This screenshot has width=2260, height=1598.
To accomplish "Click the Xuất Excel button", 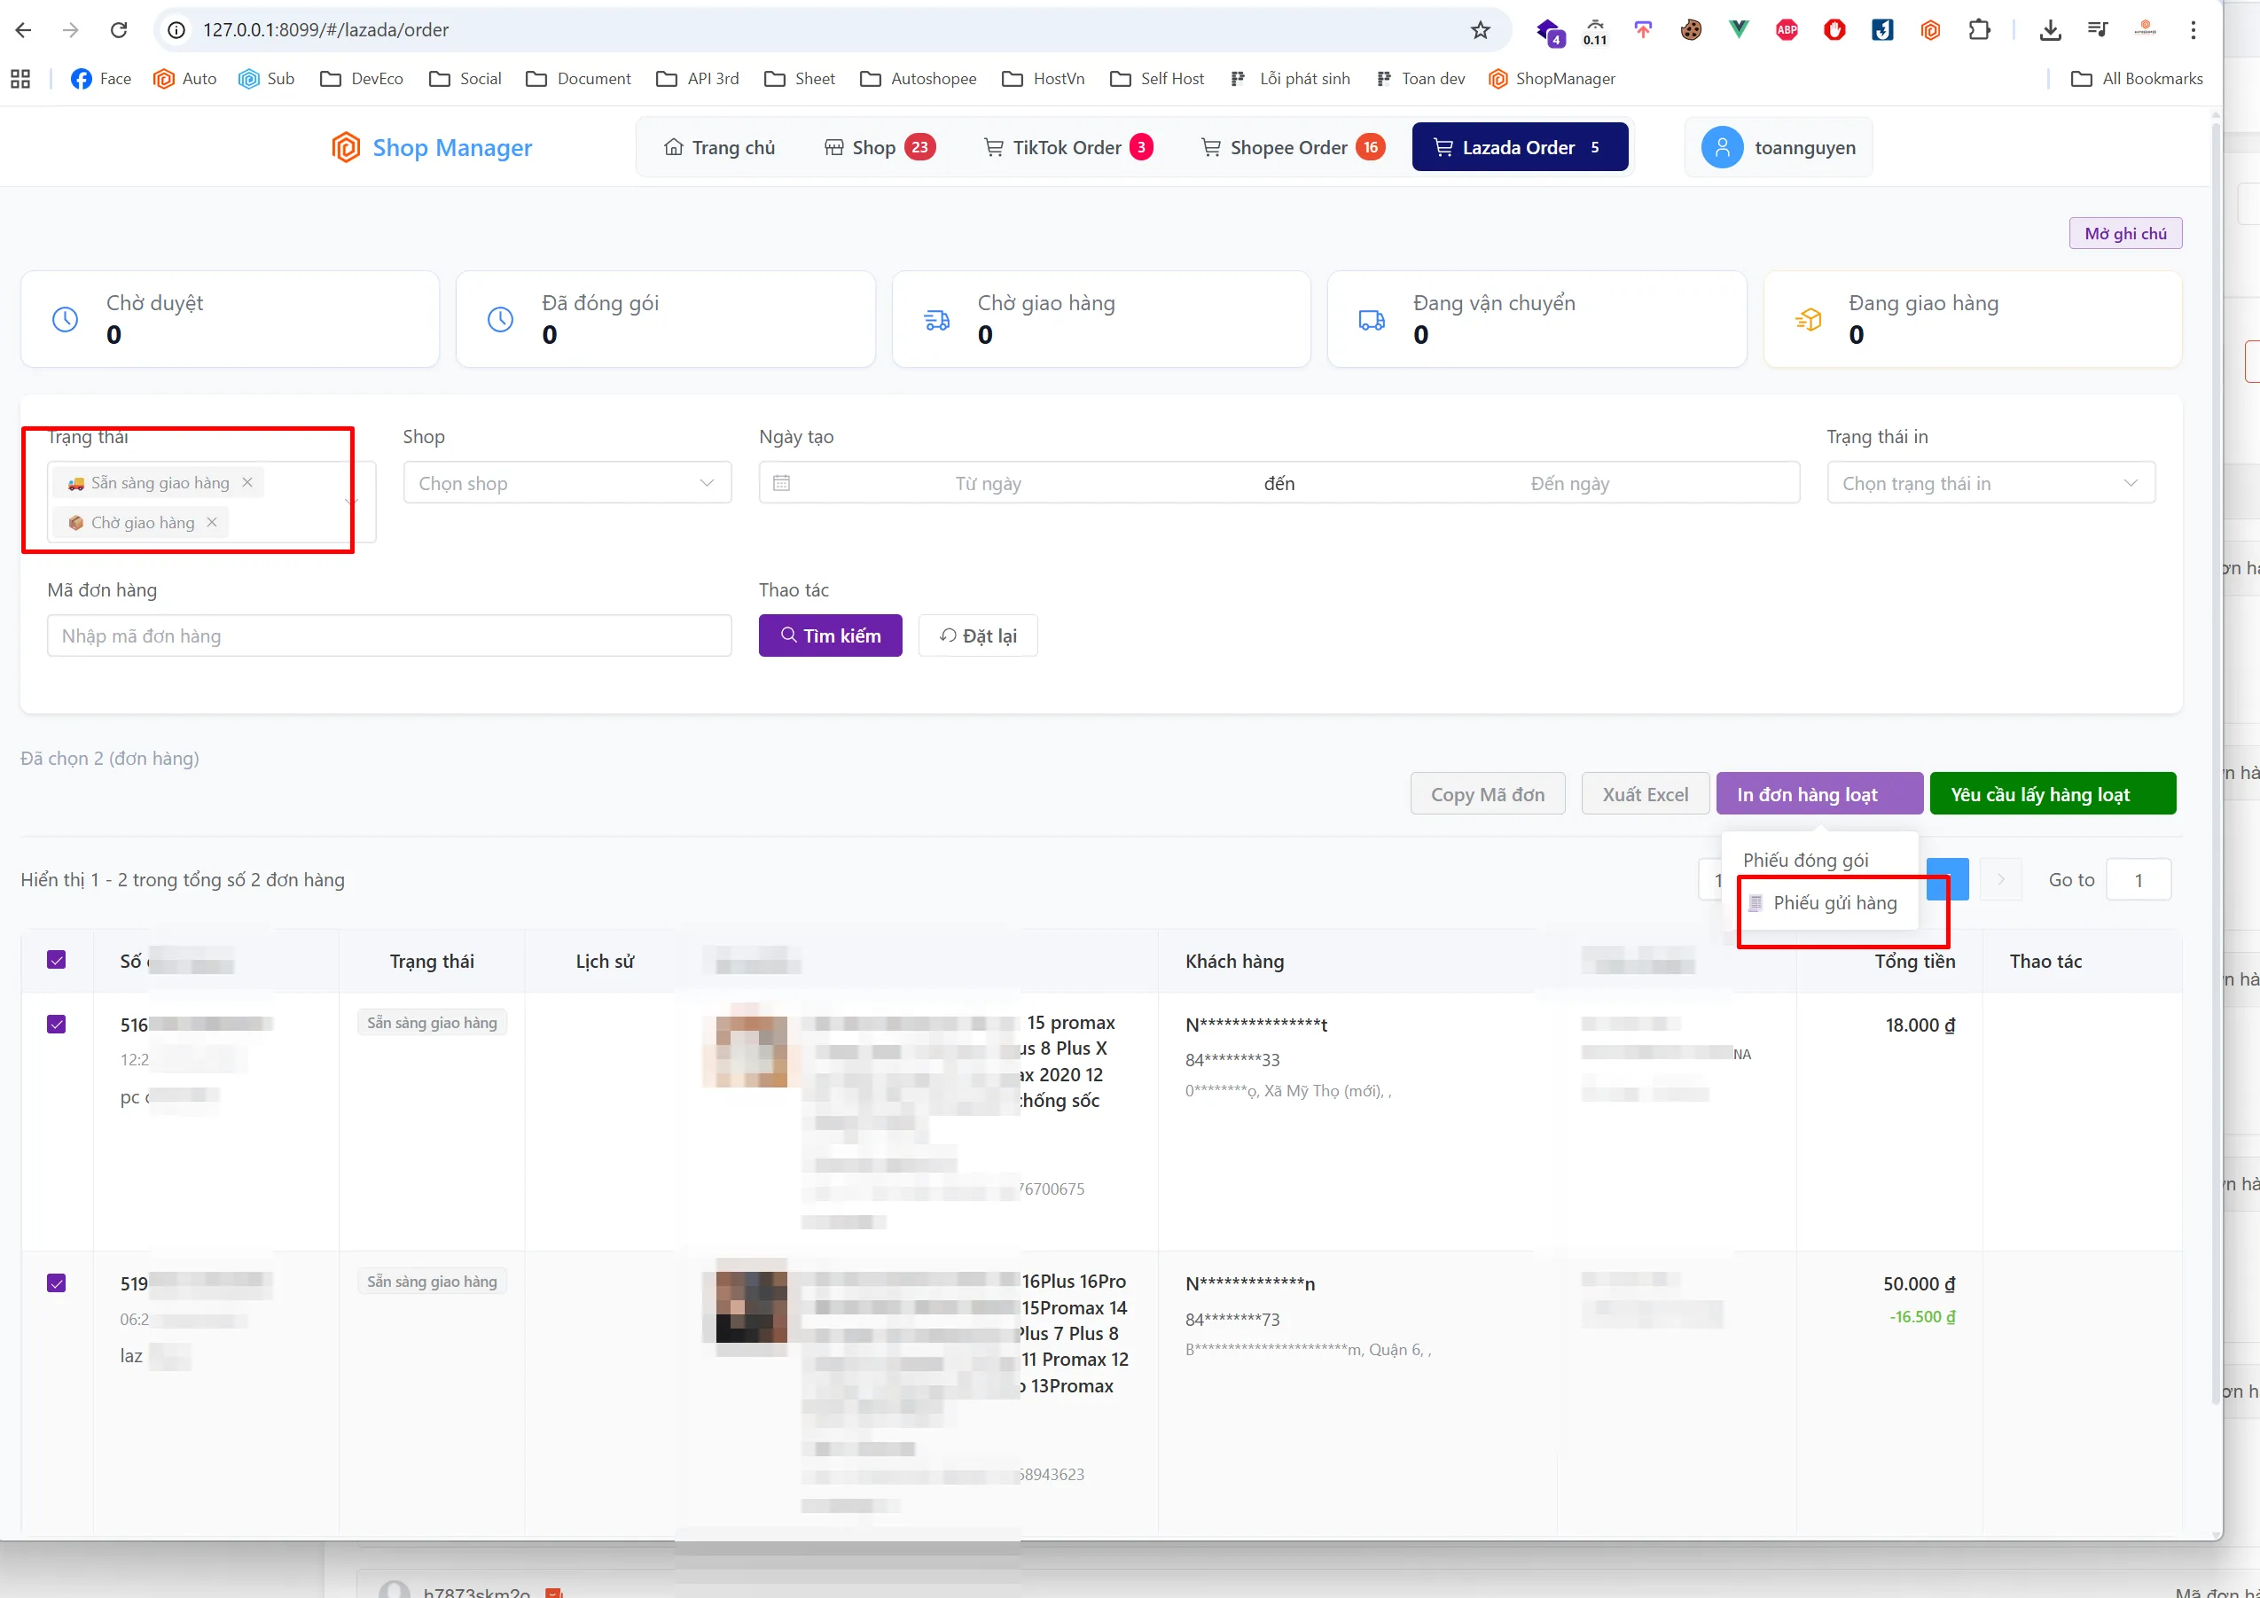I will coord(1645,794).
